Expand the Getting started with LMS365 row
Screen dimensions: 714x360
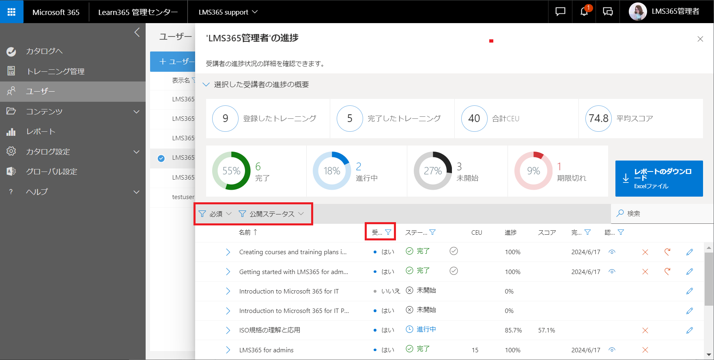pos(228,272)
